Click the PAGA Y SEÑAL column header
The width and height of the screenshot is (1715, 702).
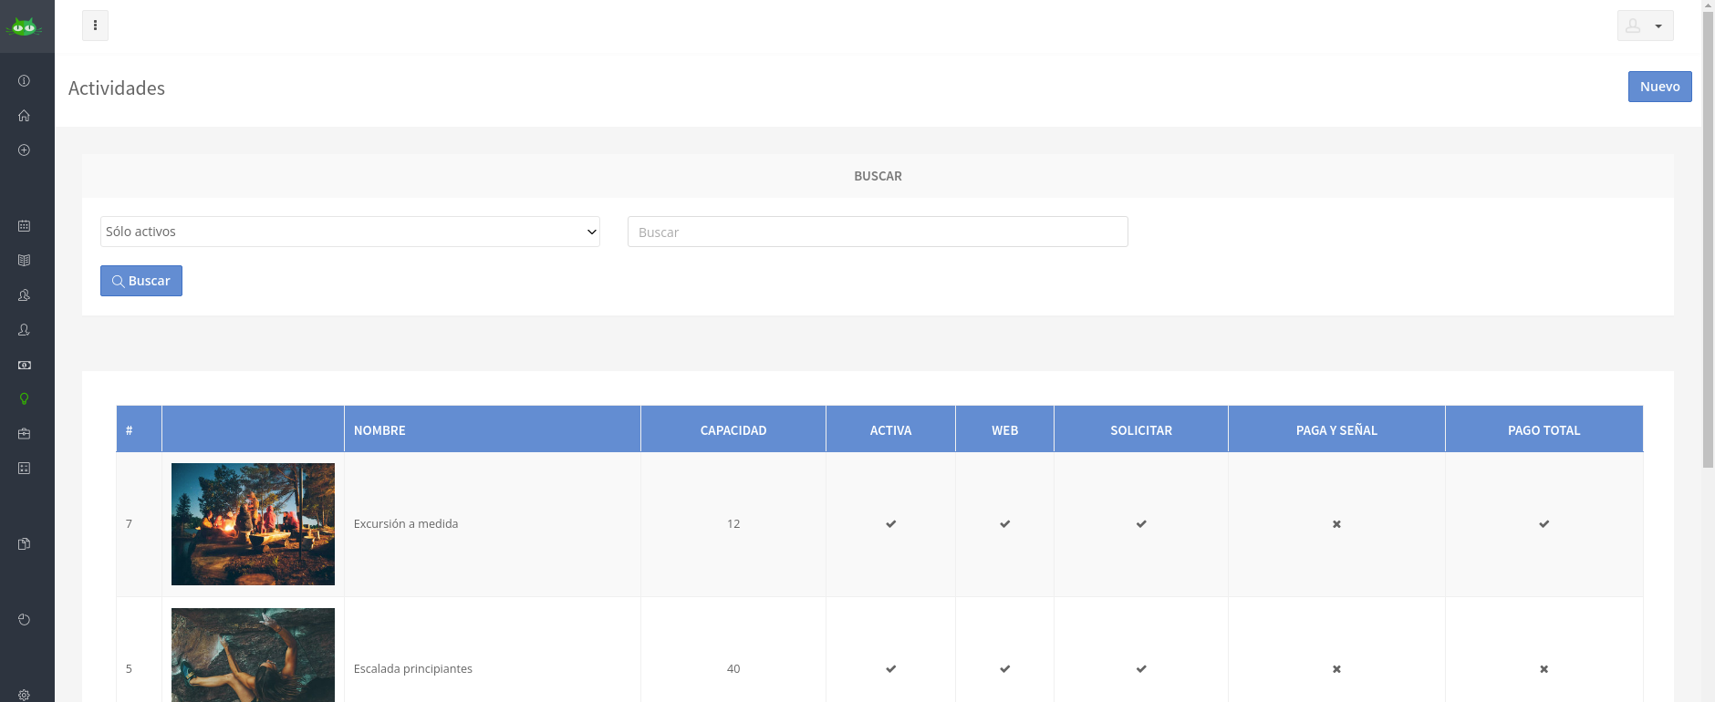(x=1336, y=429)
